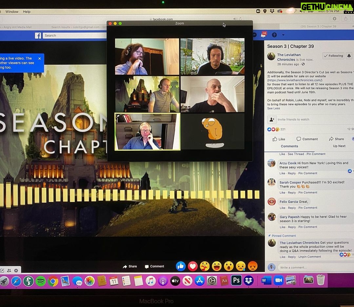The height and width of the screenshot is (307, 354).
Task: Click the Facebook Search field
Action: coord(74,35)
